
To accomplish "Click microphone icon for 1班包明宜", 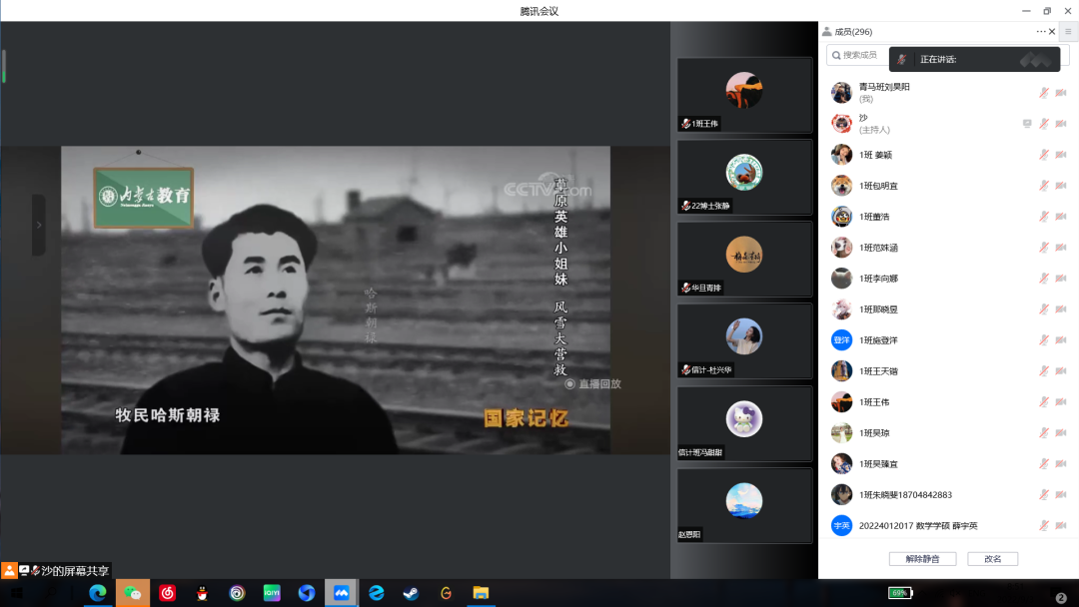I will [1044, 186].
